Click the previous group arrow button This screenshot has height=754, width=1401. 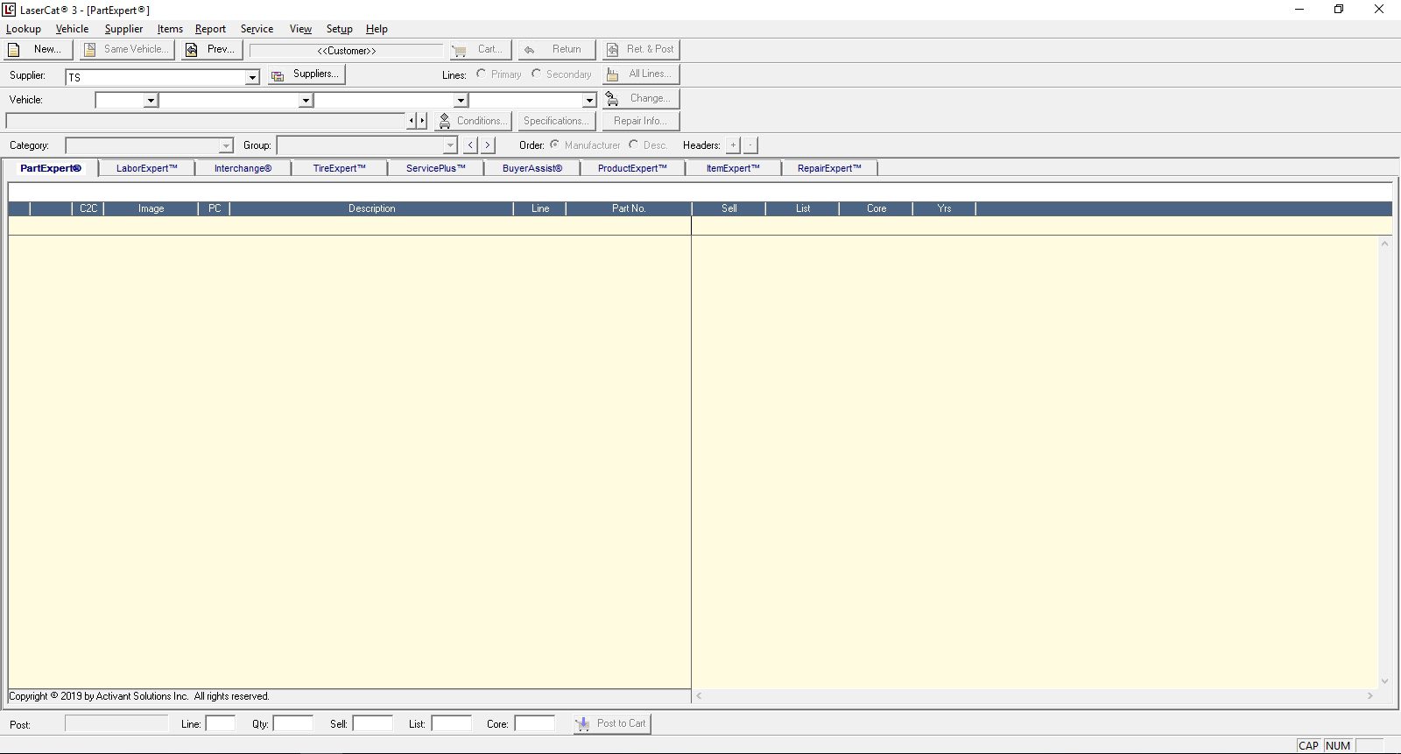[x=470, y=145]
